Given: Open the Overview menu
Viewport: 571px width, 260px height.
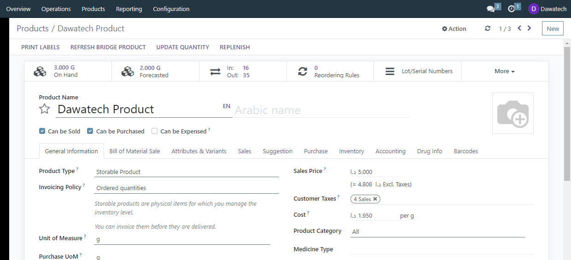Looking at the screenshot, I should [x=18, y=9].
